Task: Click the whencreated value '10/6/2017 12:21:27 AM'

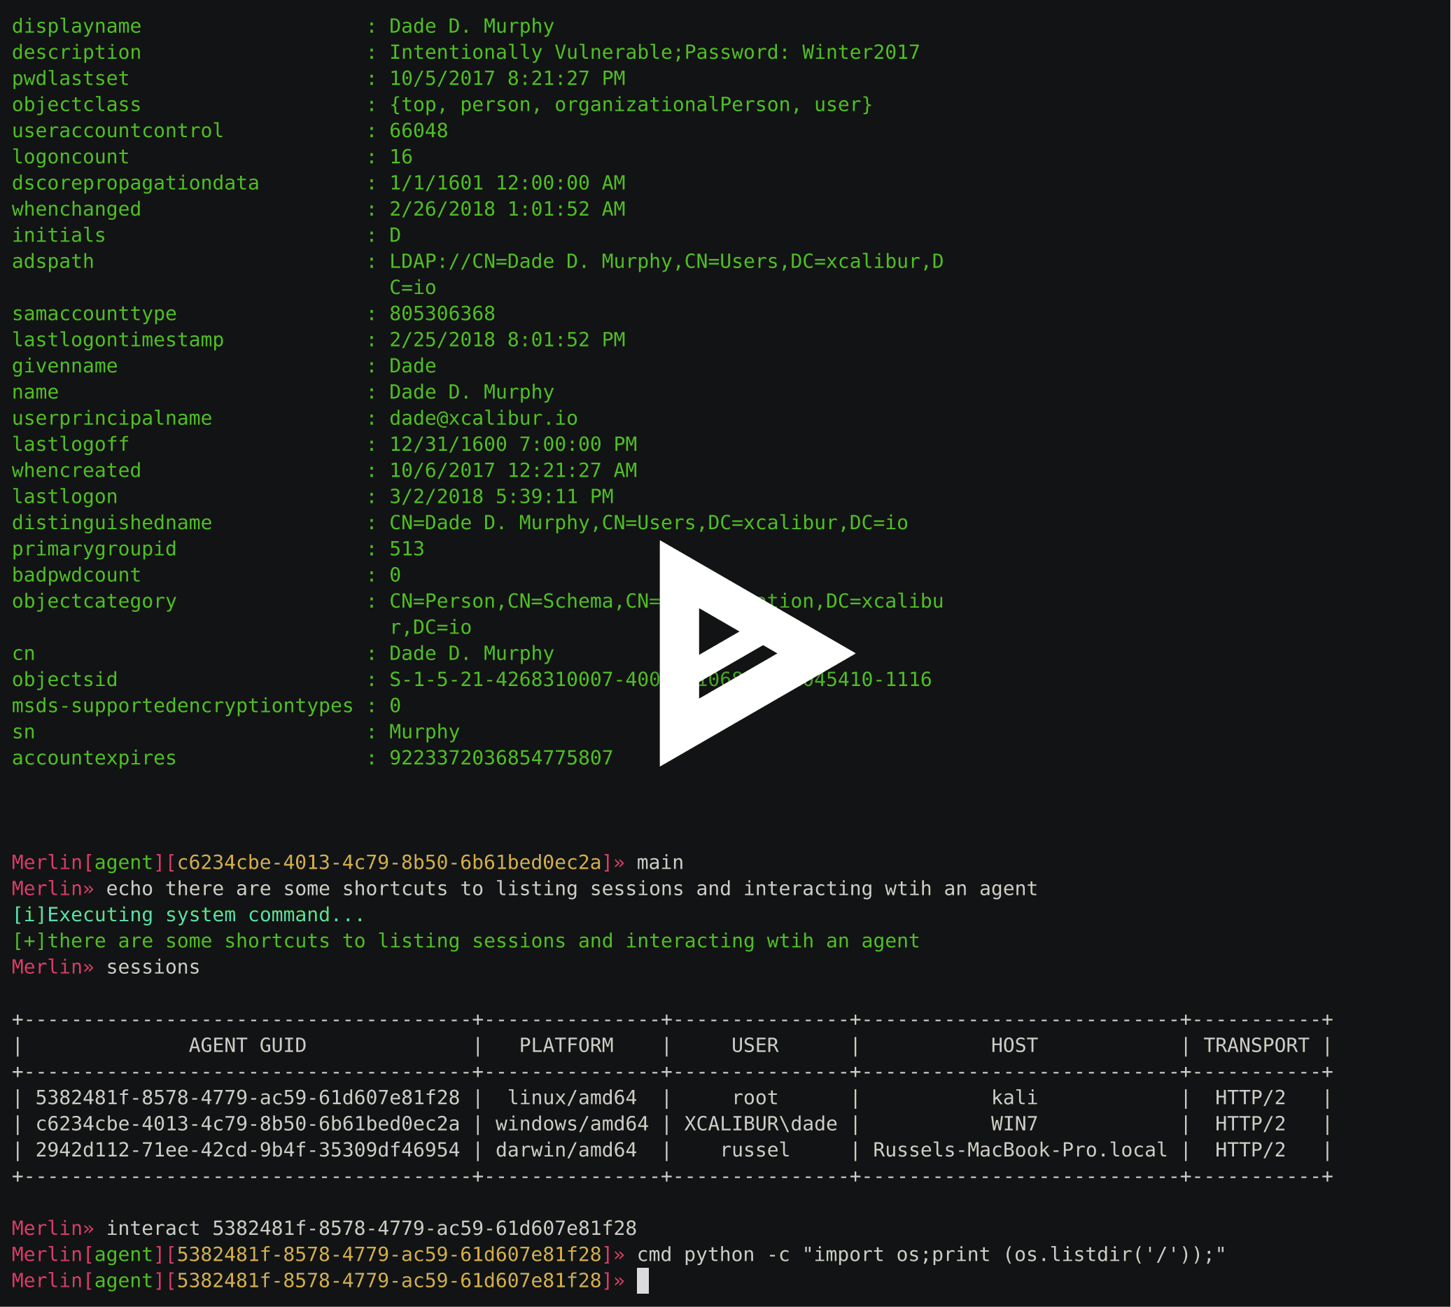Action: click(x=513, y=470)
